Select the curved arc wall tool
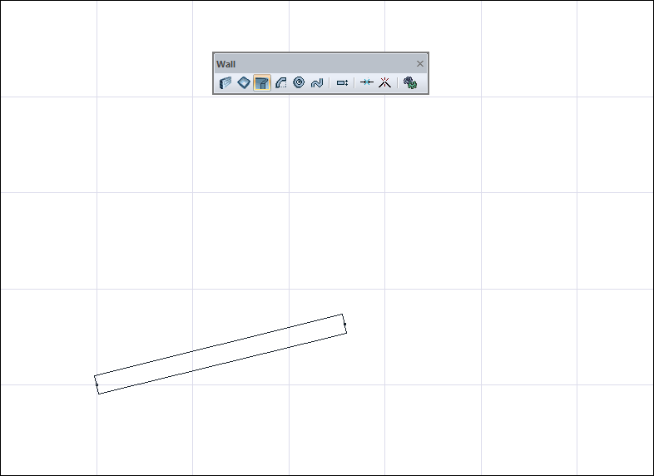Screen dimensions: 654x476 coord(280,82)
